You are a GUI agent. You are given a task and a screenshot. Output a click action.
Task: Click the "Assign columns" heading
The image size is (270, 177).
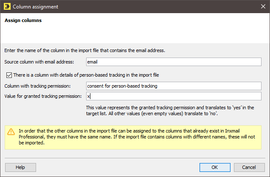pyautogui.click(x=23, y=20)
